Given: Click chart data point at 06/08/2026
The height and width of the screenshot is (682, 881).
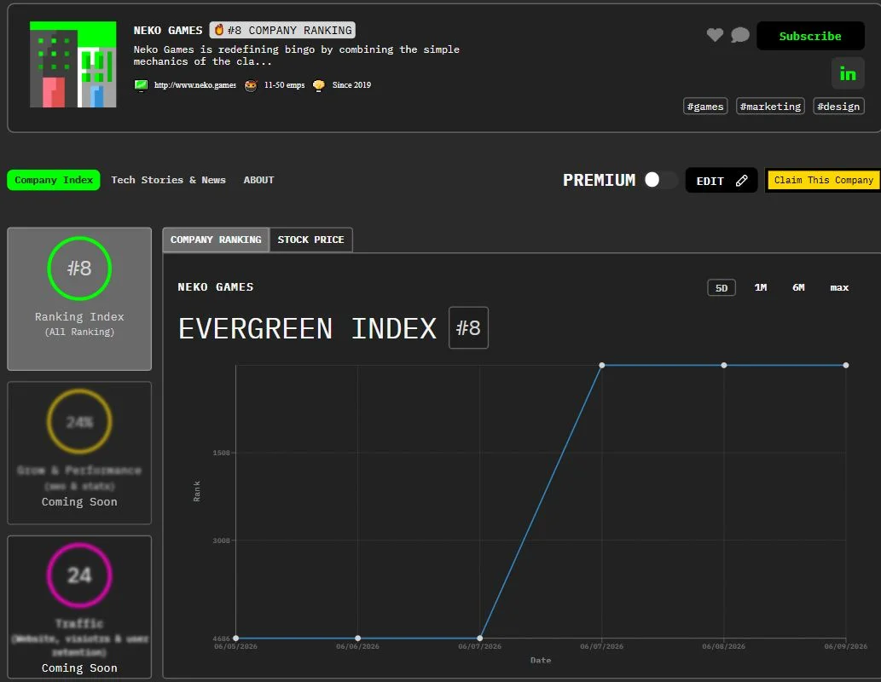Looking at the screenshot, I should coord(724,365).
